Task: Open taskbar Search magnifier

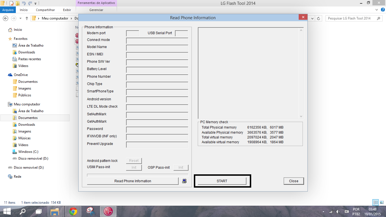Action: point(23,211)
